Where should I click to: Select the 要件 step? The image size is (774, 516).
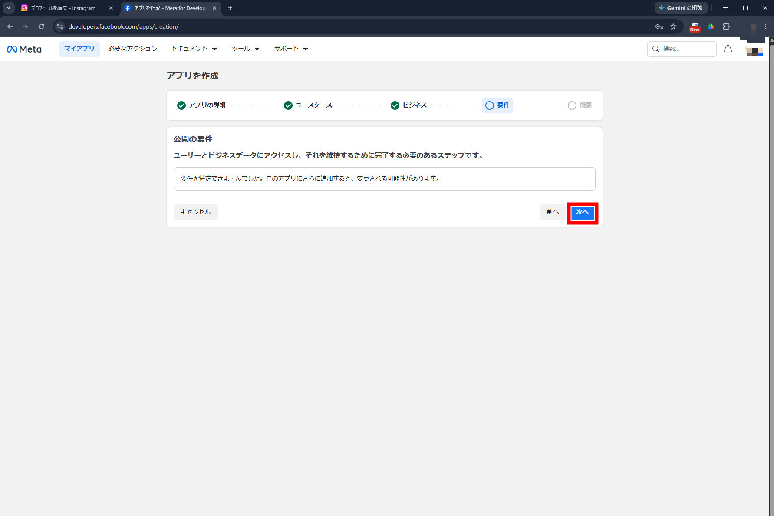497,105
